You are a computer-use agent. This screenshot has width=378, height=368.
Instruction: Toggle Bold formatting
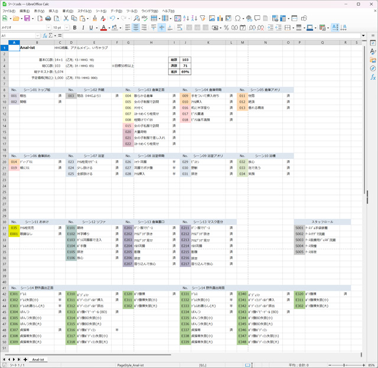[75, 28]
